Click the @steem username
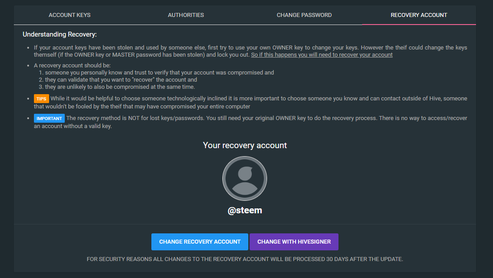The image size is (493, 278). point(245,211)
